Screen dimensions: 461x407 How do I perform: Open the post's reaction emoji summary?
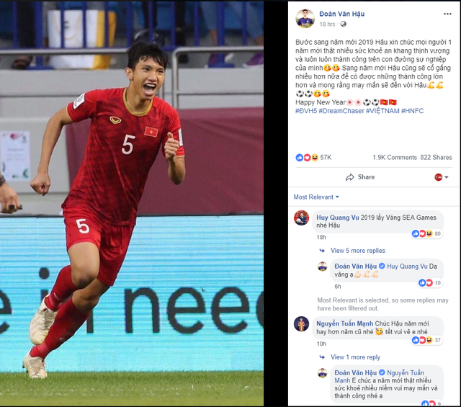pos(307,158)
